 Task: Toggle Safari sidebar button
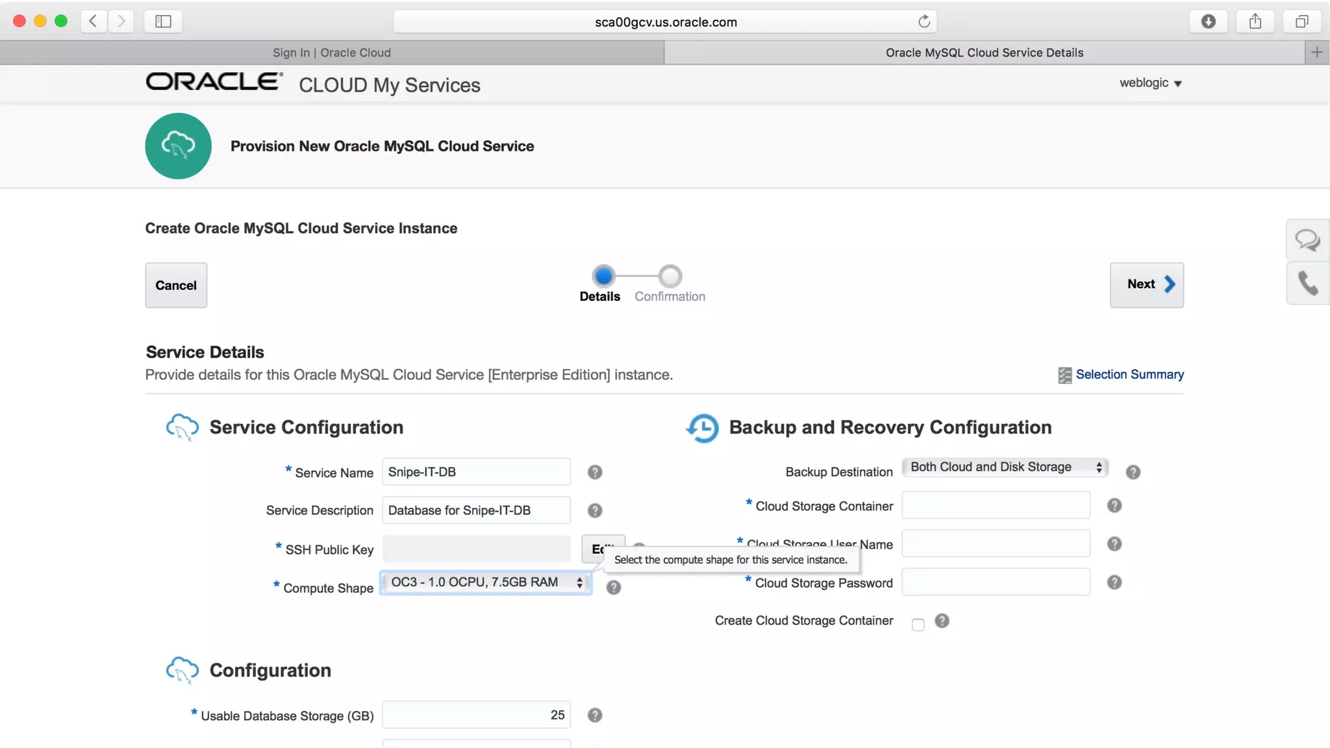click(163, 21)
